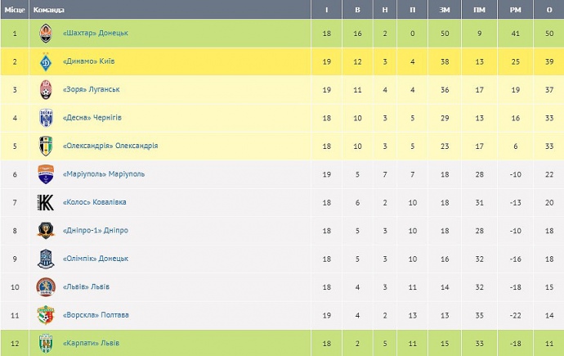The width and height of the screenshot is (564, 356).
Task: Click the Zorya Luhansk team logo
Action: click(x=46, y=90)
